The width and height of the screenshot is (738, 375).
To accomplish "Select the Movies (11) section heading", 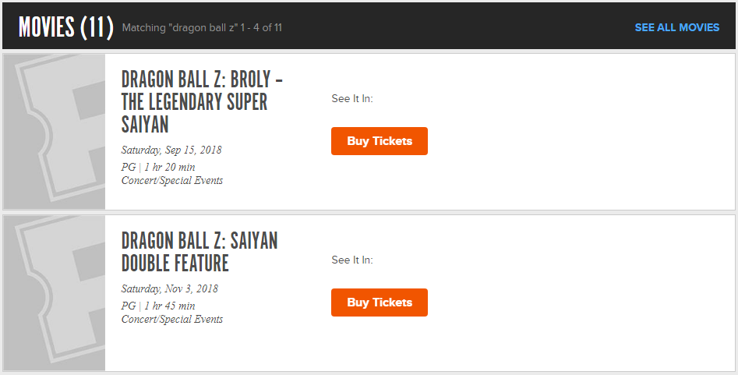I will pyautogui.click(x=66, y=27).
